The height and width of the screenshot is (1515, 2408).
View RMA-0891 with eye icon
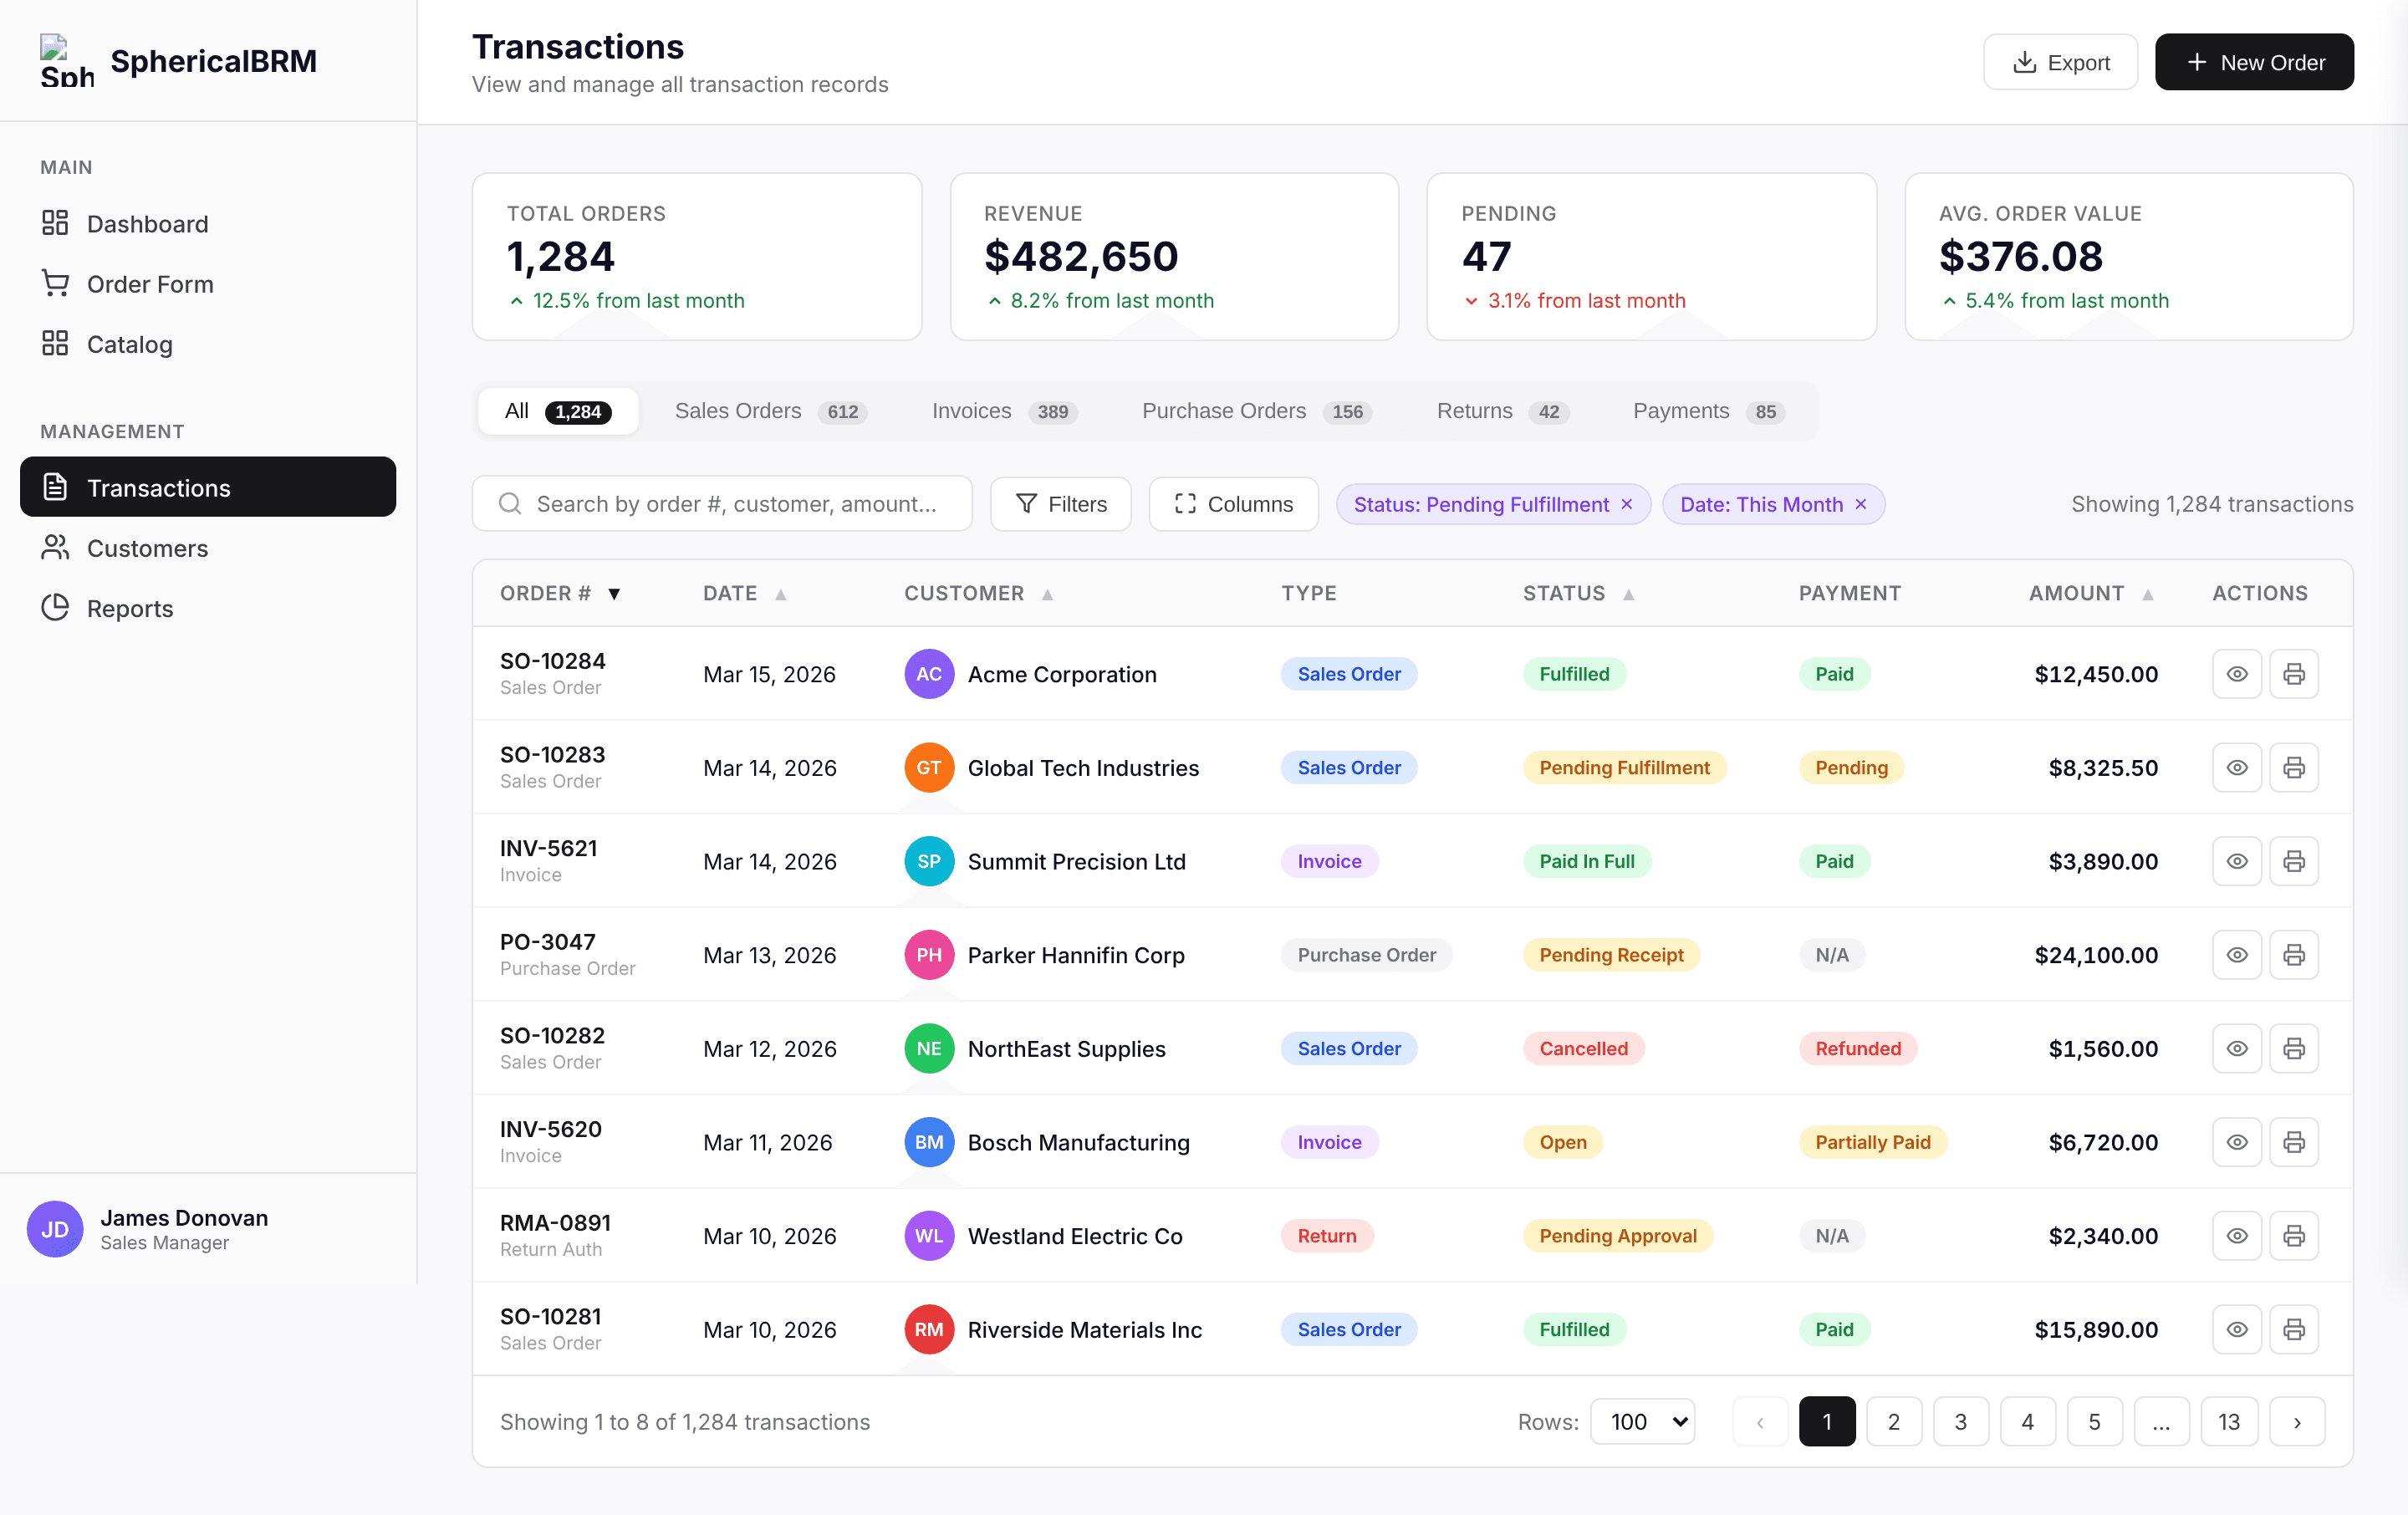(2237, 1236)
